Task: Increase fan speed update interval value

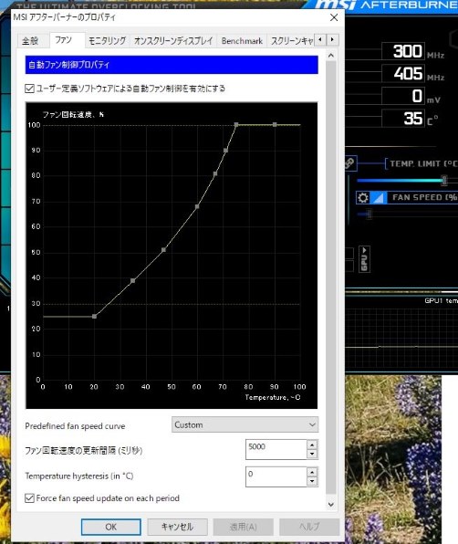Action: [312, 445]
